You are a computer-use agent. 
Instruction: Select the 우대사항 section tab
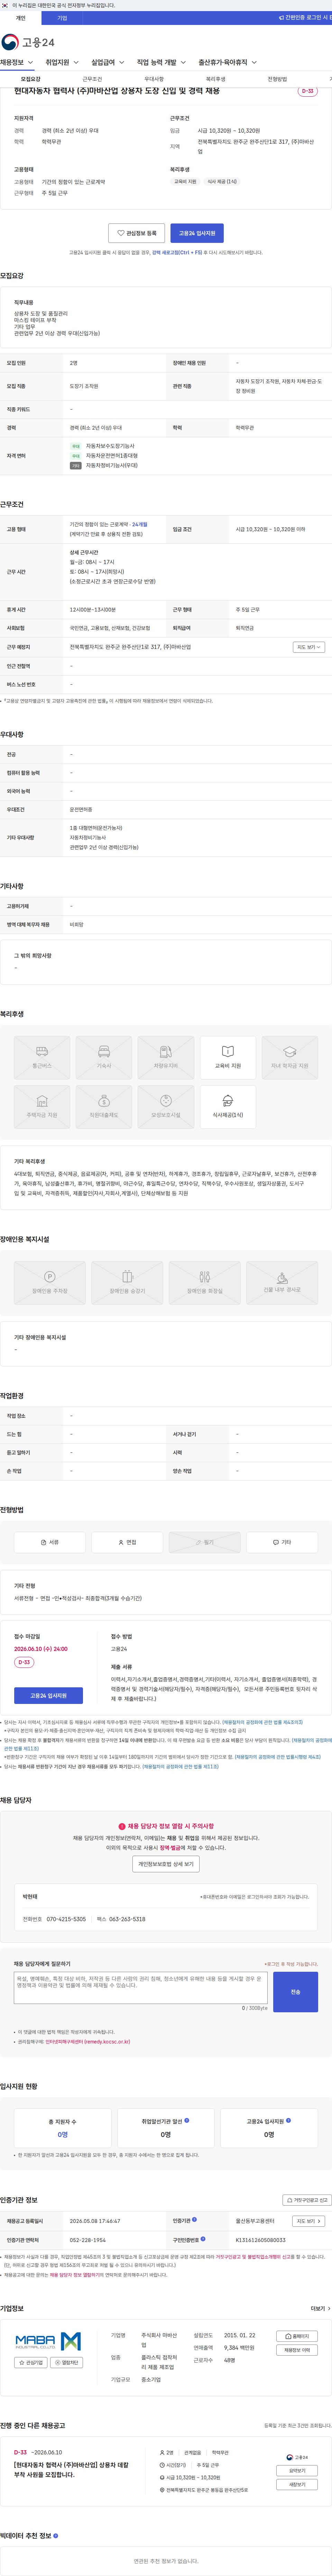point(154,79)
